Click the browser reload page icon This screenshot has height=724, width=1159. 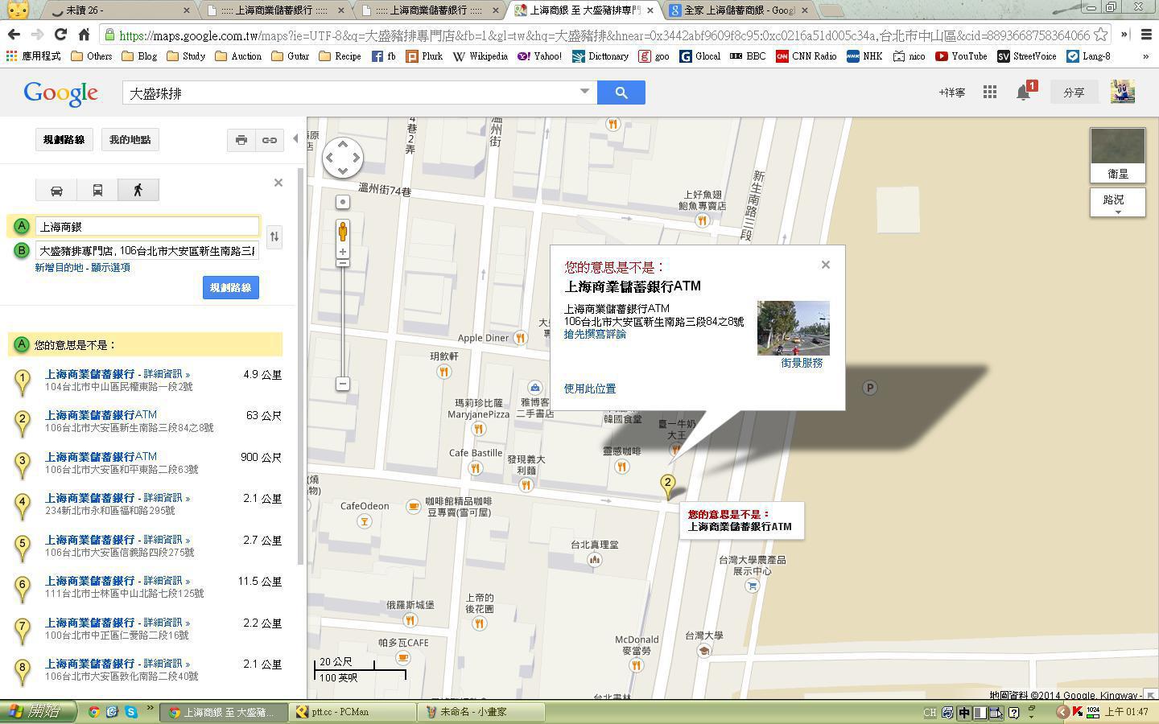(60, 35)
